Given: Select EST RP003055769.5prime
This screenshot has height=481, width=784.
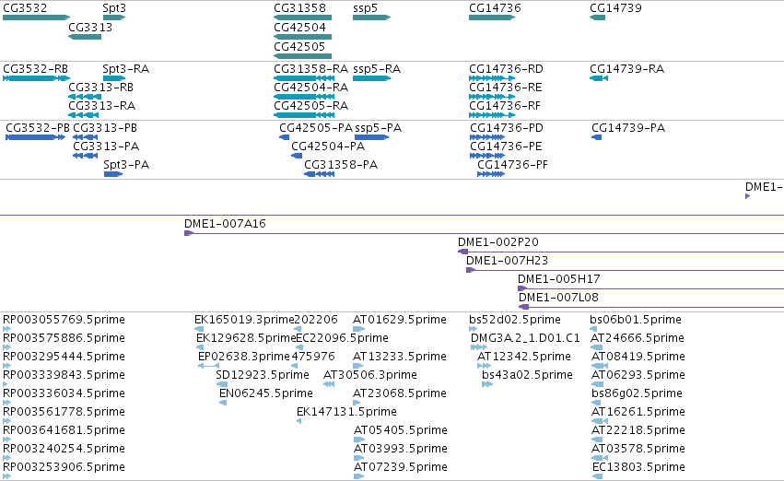Looking at the screenshot, I should (x=64, y=320).
